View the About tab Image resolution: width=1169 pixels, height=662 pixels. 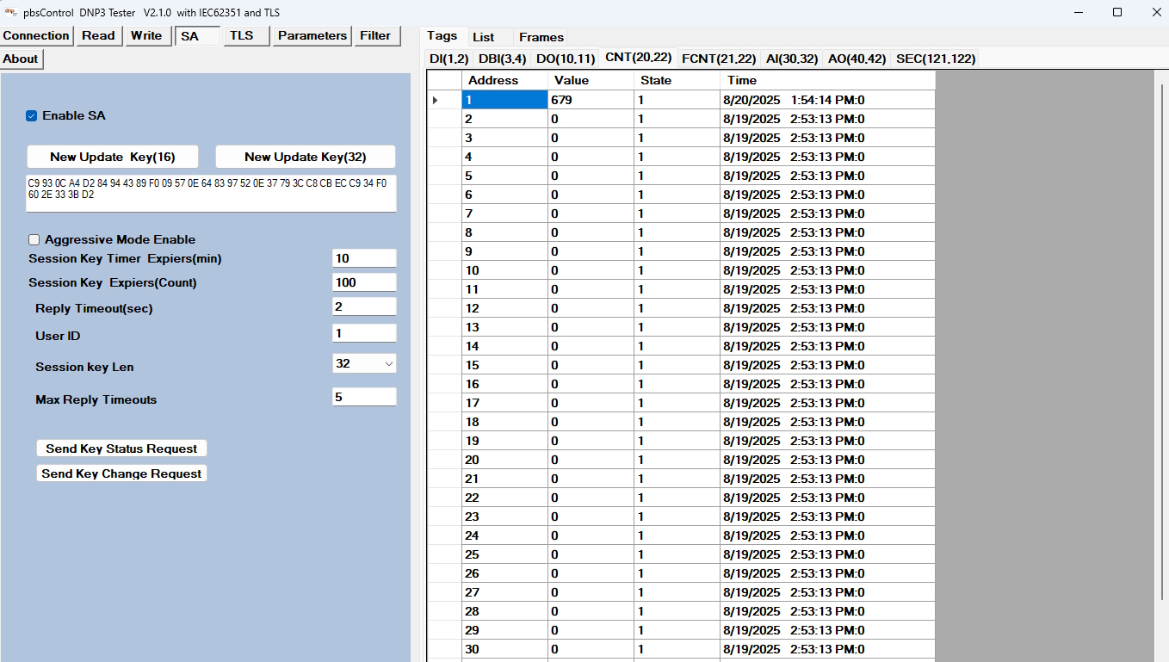[21, 59]
